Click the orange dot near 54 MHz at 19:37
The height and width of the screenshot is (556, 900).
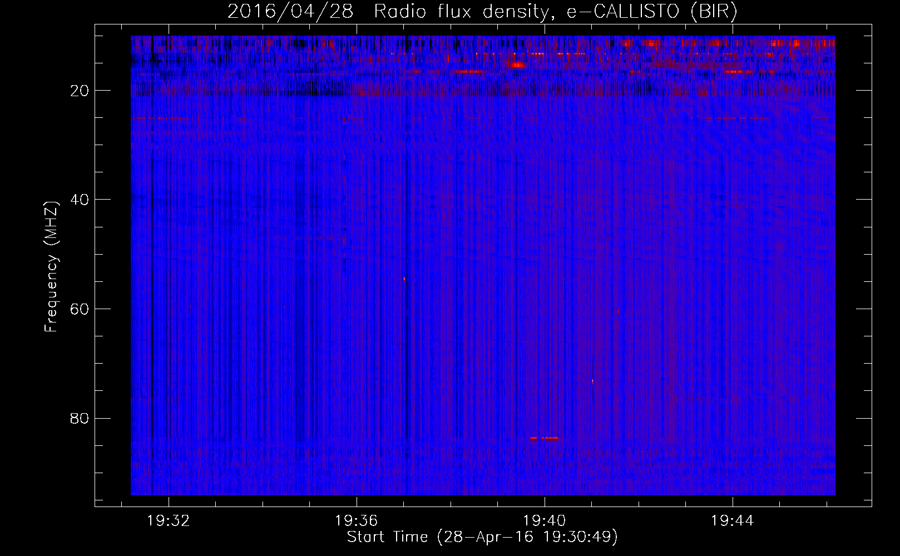click(404, 279)
